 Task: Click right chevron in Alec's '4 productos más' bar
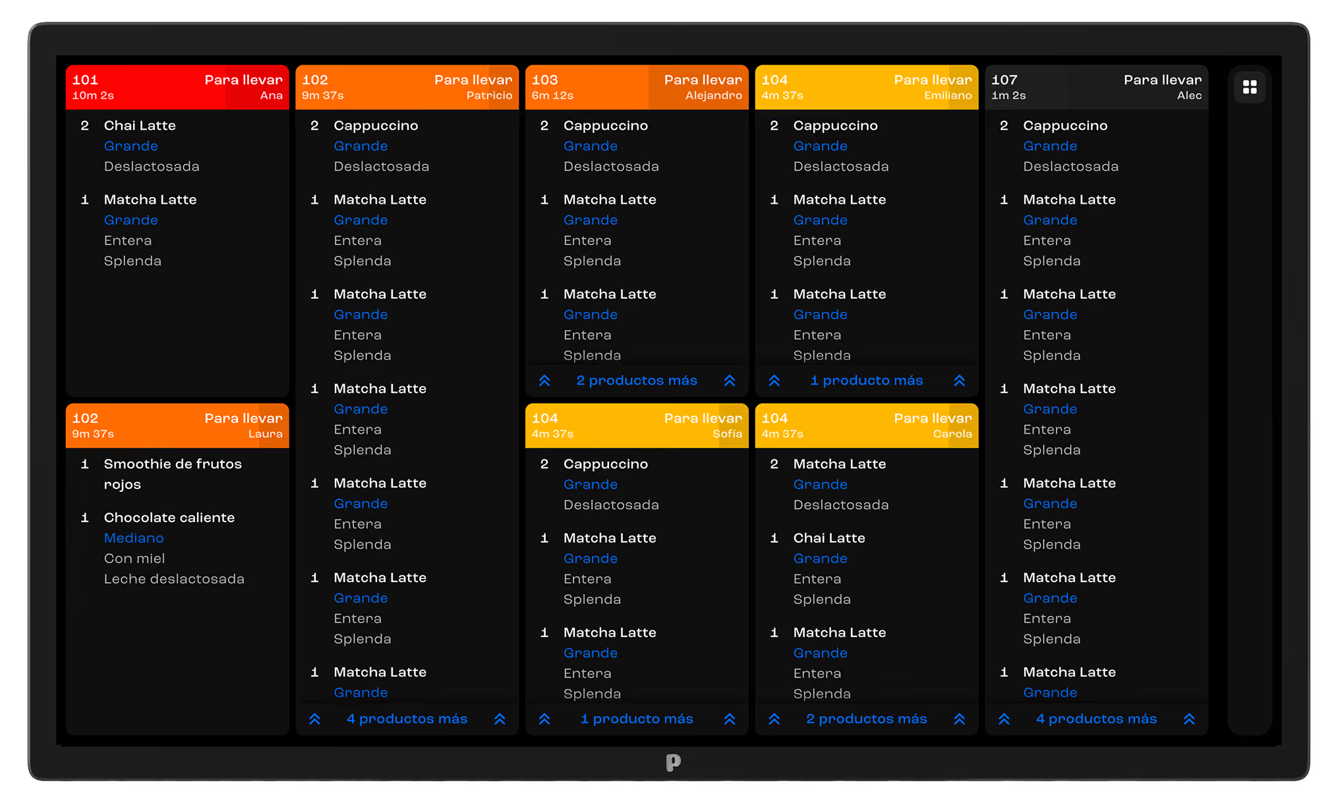pos(1189,719)
